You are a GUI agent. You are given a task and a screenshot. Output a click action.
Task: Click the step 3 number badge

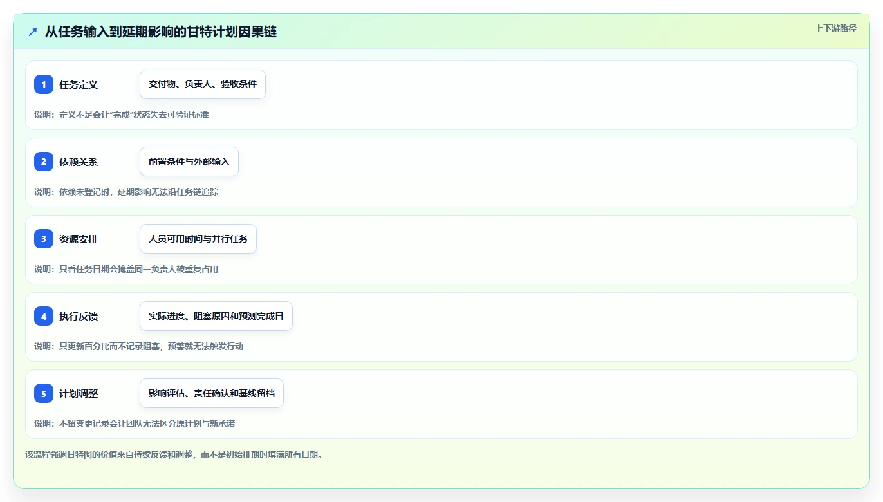pyautogui.click(x=44, y=239)
